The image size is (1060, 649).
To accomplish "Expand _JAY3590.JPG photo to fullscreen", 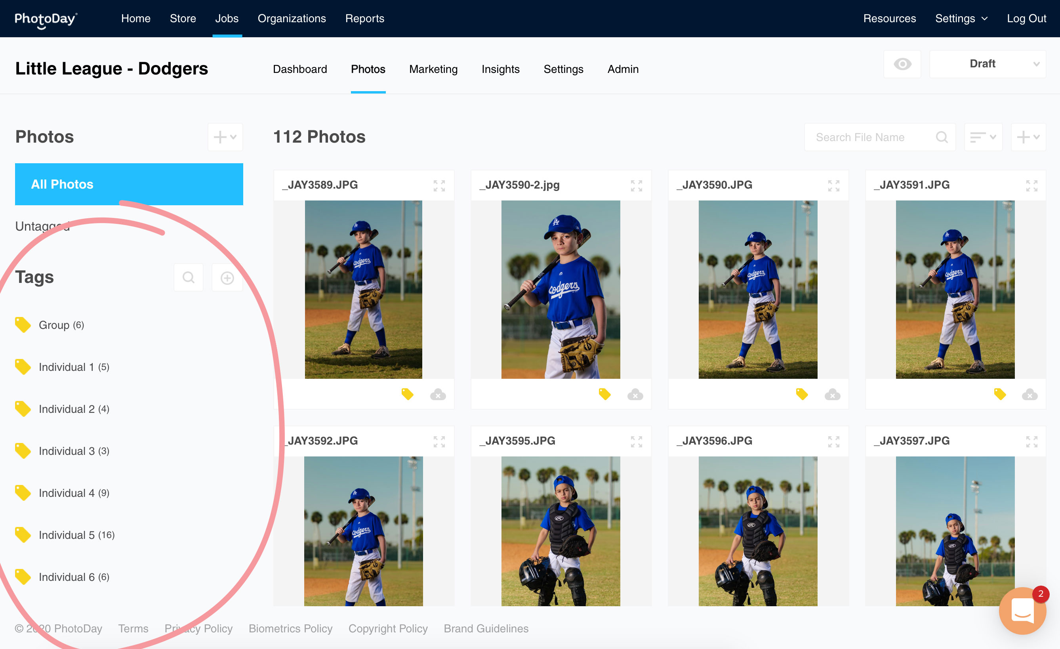I will click(833, 185).
